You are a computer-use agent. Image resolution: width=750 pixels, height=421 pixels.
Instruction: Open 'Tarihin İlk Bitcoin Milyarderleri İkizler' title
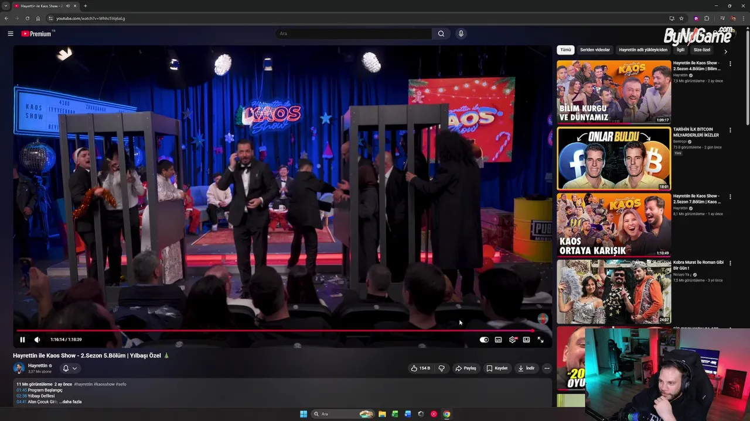696,132
